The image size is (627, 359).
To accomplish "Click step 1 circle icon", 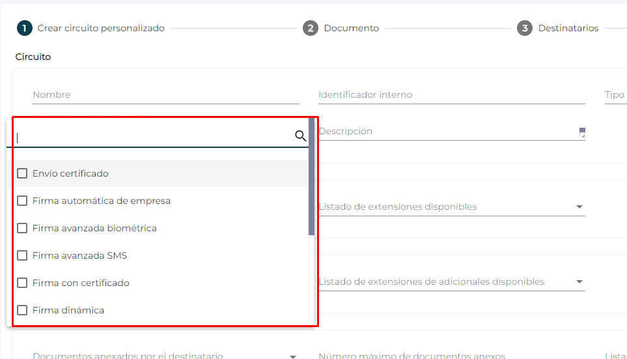I will [x=24, y=29].
